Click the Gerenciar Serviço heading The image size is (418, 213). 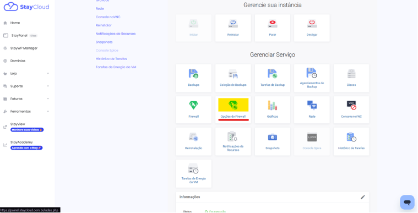click(x=273, y=54)
